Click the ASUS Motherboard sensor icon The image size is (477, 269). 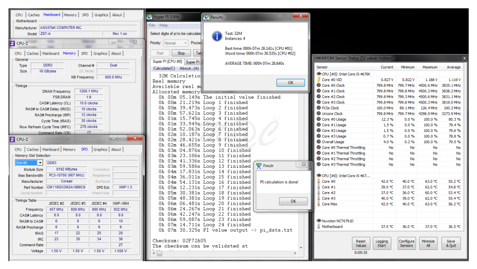[x=318, y=227]
